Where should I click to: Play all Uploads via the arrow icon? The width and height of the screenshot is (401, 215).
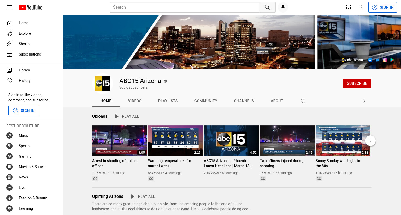(117, 116)
